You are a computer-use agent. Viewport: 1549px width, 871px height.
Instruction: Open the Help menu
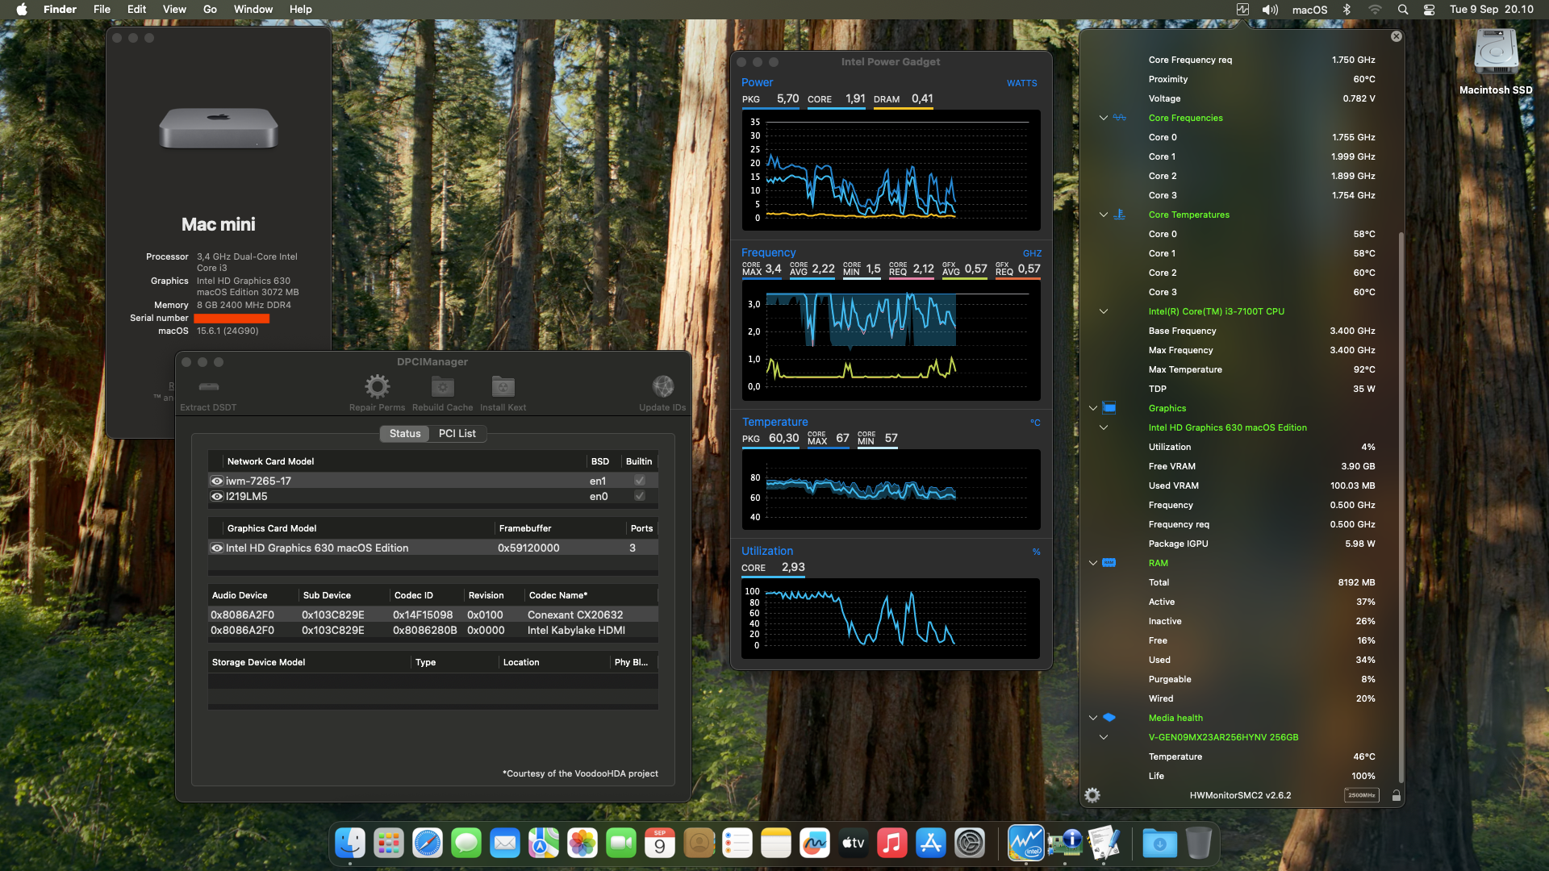301,10
